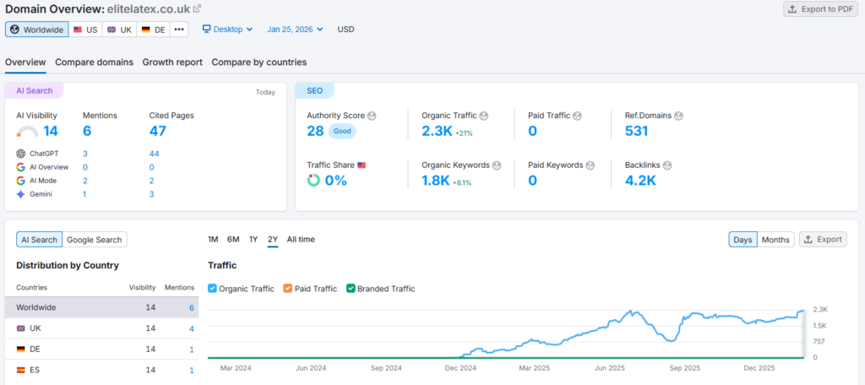Click the Authority Score info icon
The width and height of the screenshot is (865, 385).
pos(372,116)
